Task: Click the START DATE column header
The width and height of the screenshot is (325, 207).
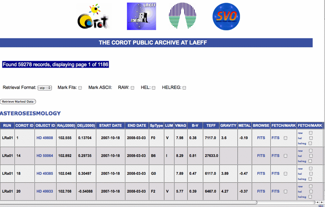Action: (110, 125)
